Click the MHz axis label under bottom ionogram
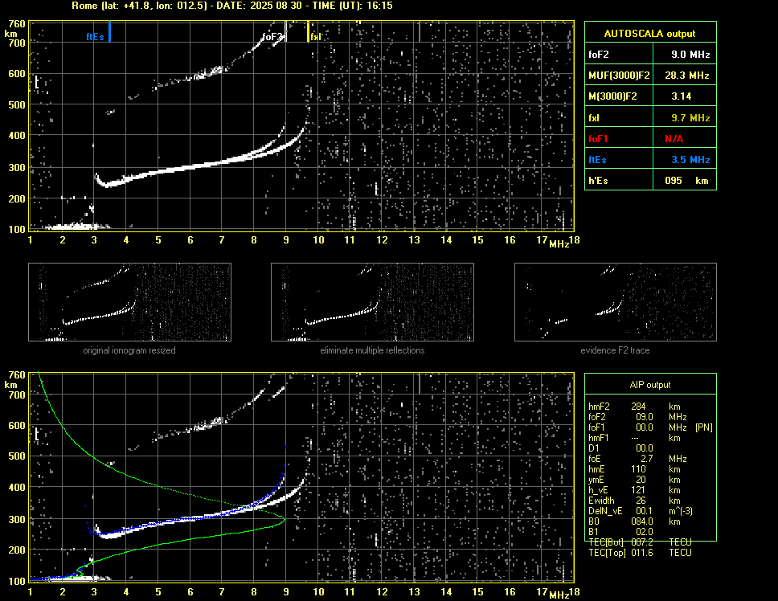 click(x=559, y=595)
